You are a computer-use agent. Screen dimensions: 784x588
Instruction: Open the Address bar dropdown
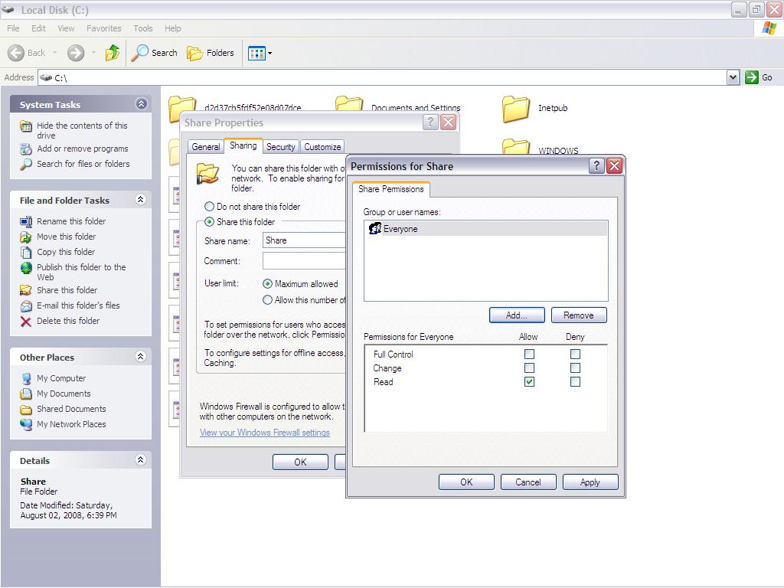[733, 77]
